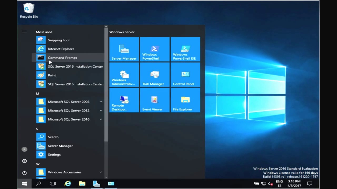Open Snipping Tool from Most used
The width and height of the screenshot is (337, 189).
coord(68,40)
